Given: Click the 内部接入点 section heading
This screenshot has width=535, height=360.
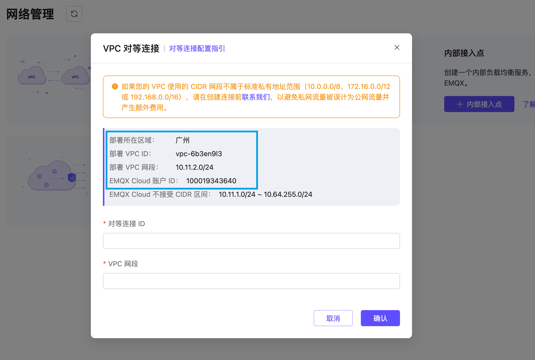Looking at the screenshot, I should tap(464, 53).
